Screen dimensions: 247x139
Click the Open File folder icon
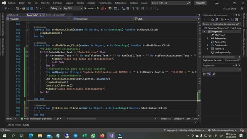24,8
